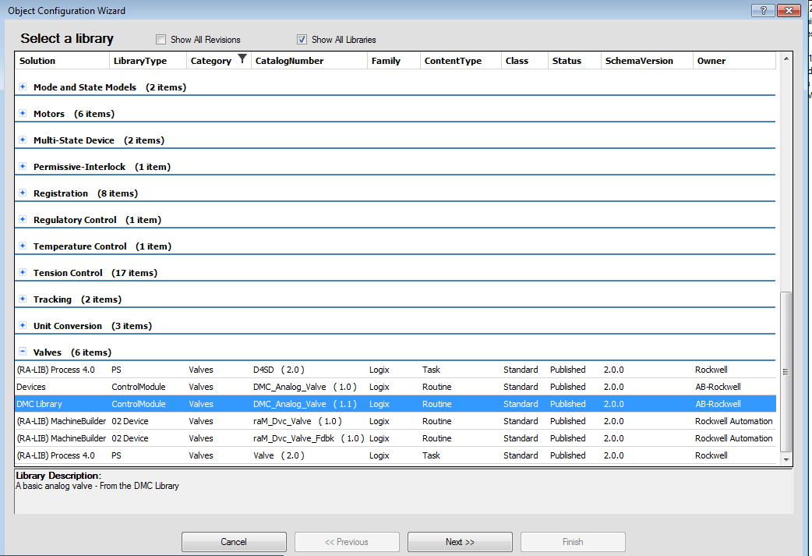Uncheck Show All Libraries checkbox
The height and width of the screenshot is (556, 812).
click(x=302, y=40)
